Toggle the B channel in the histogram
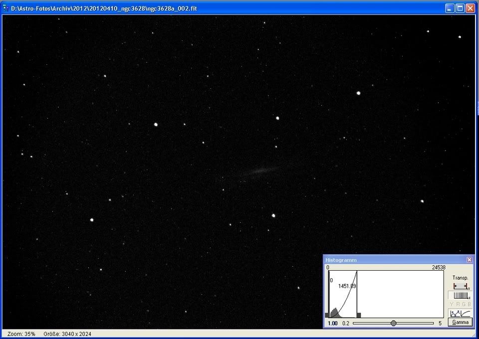Viewport: 479px width, 339px height. [469, 304]
